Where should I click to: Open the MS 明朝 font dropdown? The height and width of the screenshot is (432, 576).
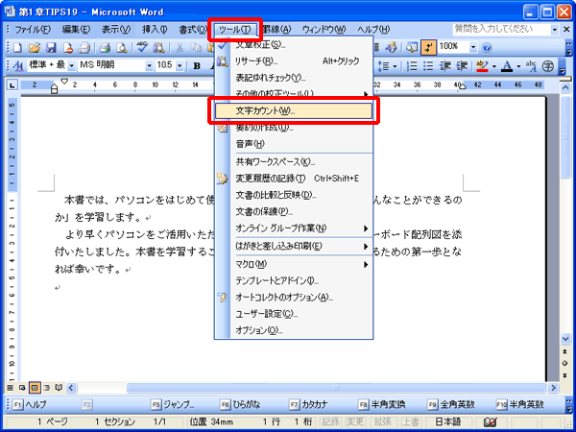click(x=149, y=66)
